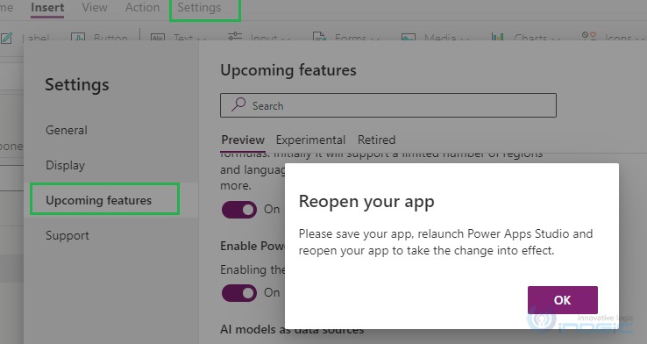Click the Text box icon in ribbon
This screenshot has height=344, width=647.
[x=158, y=37]
